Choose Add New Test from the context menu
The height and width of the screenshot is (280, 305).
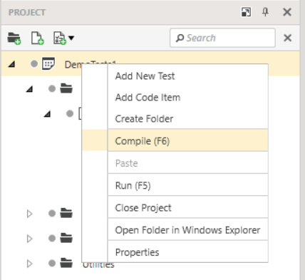coord(175,76)
